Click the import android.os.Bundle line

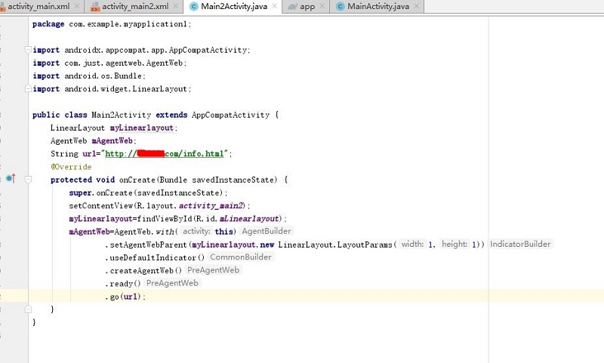(x=89, y=75)
